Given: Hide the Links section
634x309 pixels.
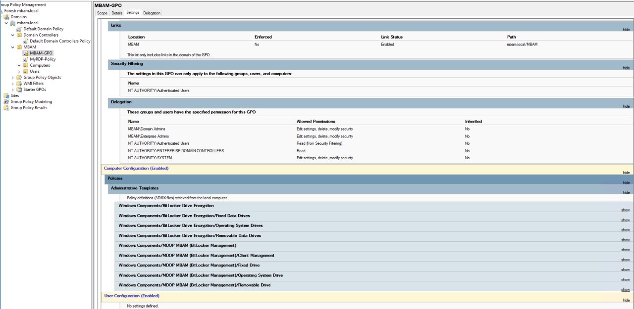Looking at the screenshot, I should [x=626, y=30].
